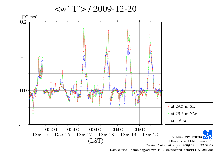Click the 00:00 label between Dec-19 and Dec-20
Image resolution: width=218 pixels, height=154 pixels.
tap(139, 129)
